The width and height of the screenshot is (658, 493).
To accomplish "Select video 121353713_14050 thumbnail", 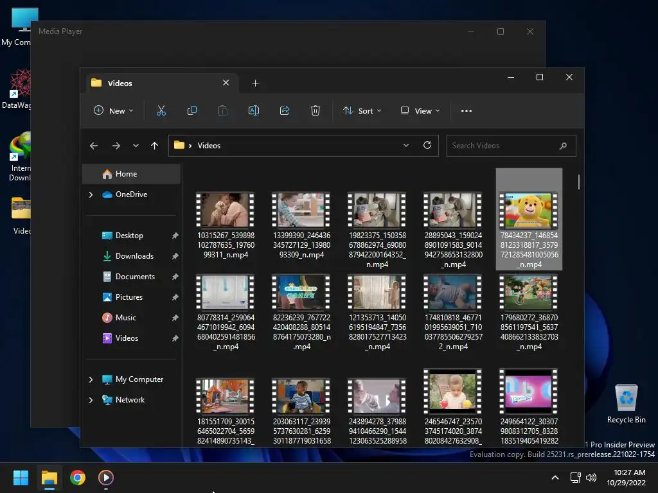I will pos(377,292).
